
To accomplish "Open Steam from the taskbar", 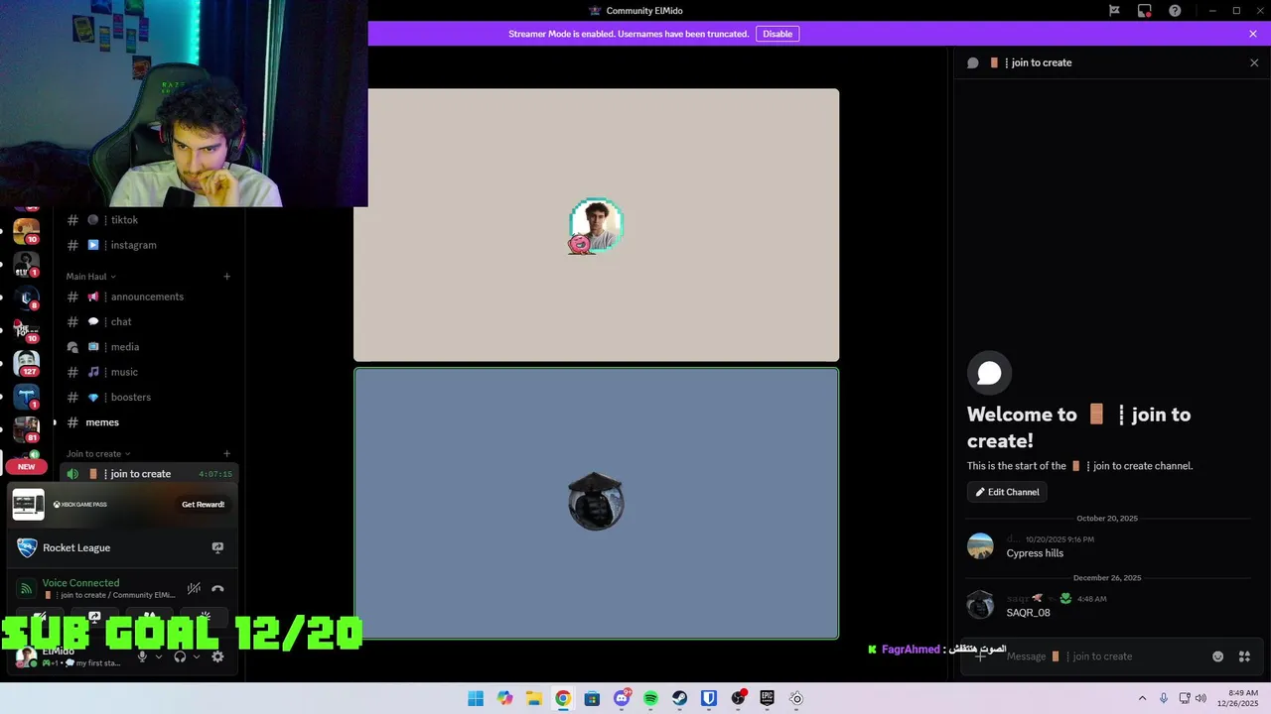I will click(x=679, y=698).
